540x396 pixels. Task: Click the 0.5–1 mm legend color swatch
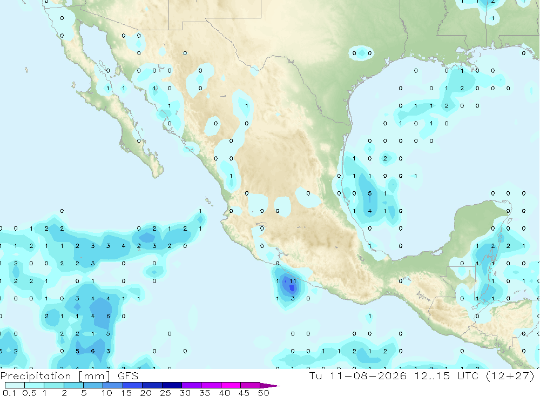[35, 385]
